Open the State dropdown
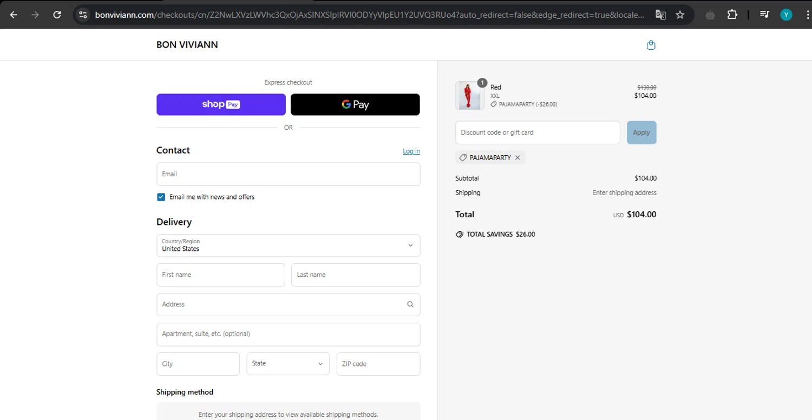 click(288, 364)
